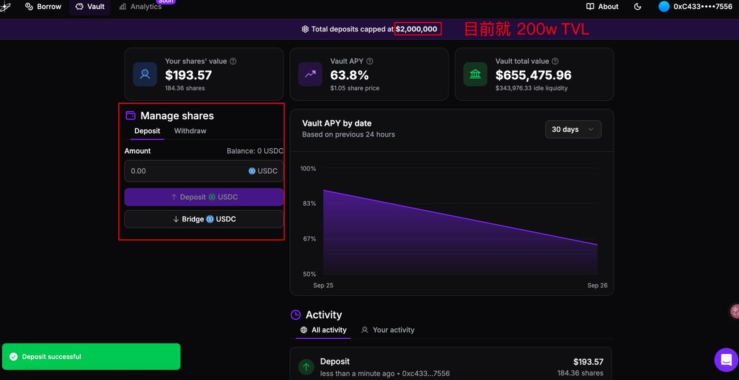The image size is (739, 380).
Task: Open the support chat widget
Action: [x=726, y=360]
